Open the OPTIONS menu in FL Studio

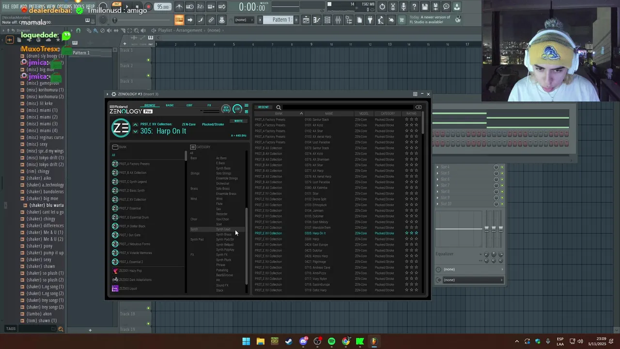coord(64,6)
